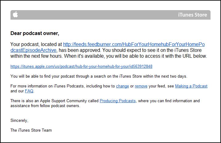
Task: Click "The iTunes Store Team" signature
Action: click(31, 130)
